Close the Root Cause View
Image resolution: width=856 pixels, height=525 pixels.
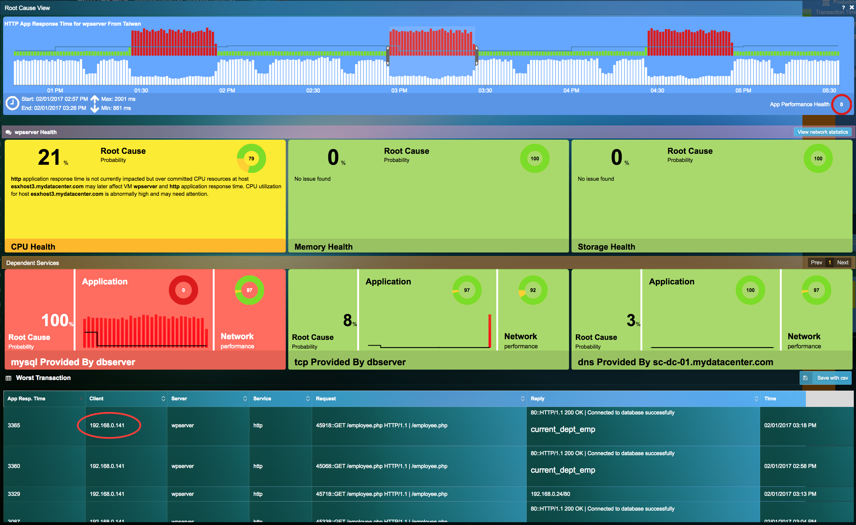tap(852, 7)
